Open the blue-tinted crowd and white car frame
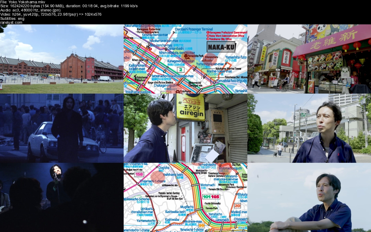Image resolution: width=371 pixels, height=232 pixels. 62,128
